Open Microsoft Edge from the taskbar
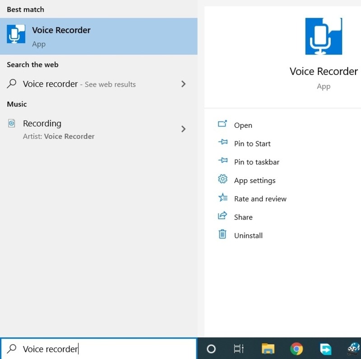This screenshot has height=359, width=361. click(325, 349)
